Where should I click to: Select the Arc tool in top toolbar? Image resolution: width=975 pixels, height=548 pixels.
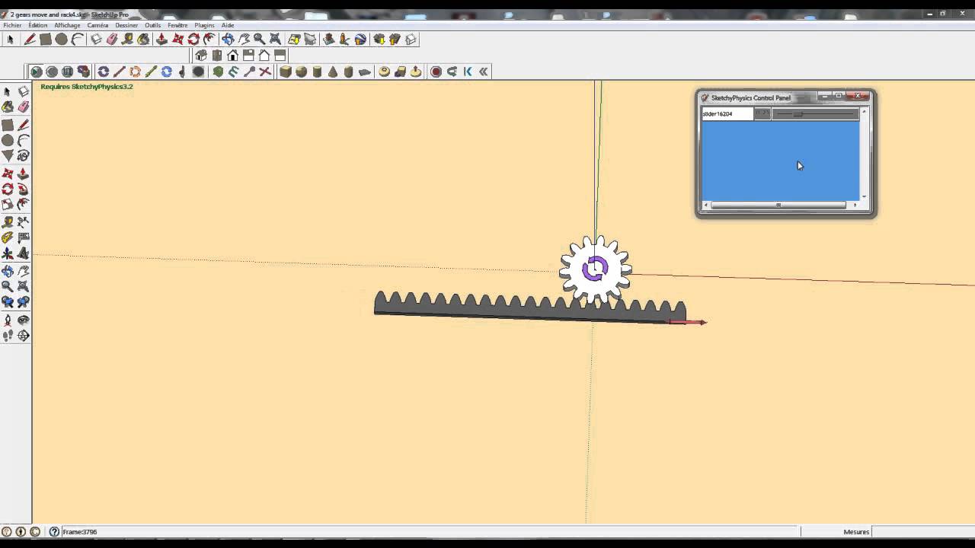click(78, 39)
